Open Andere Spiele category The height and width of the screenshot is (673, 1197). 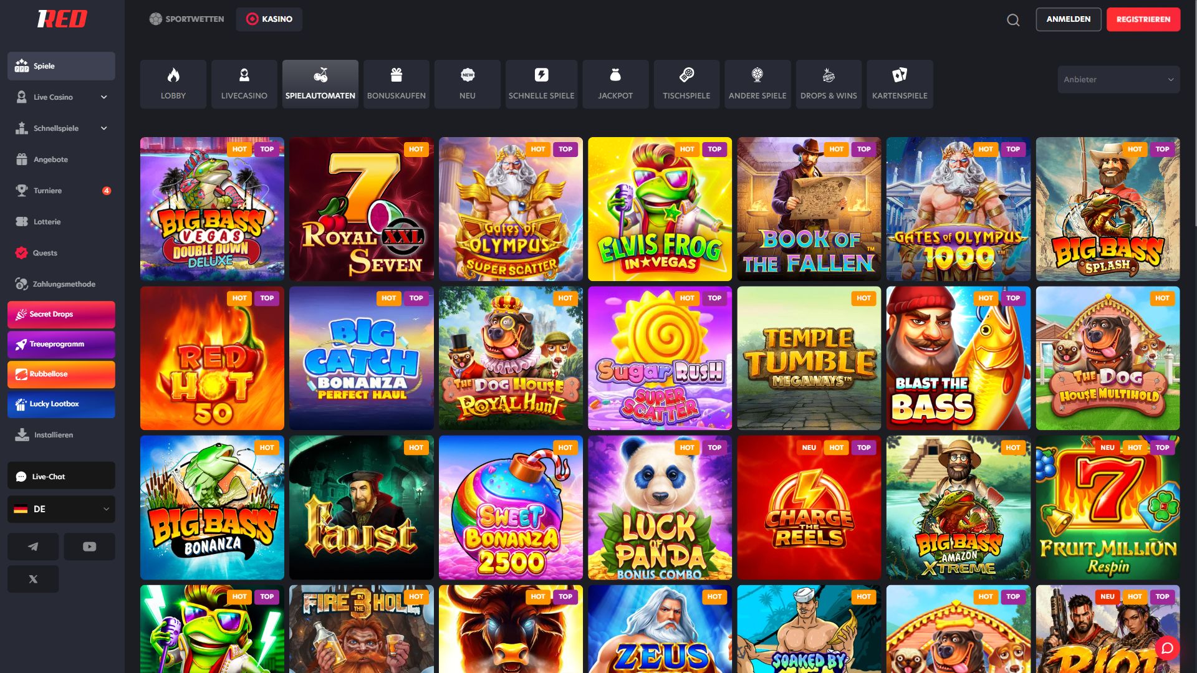click(x=757, y=84)
